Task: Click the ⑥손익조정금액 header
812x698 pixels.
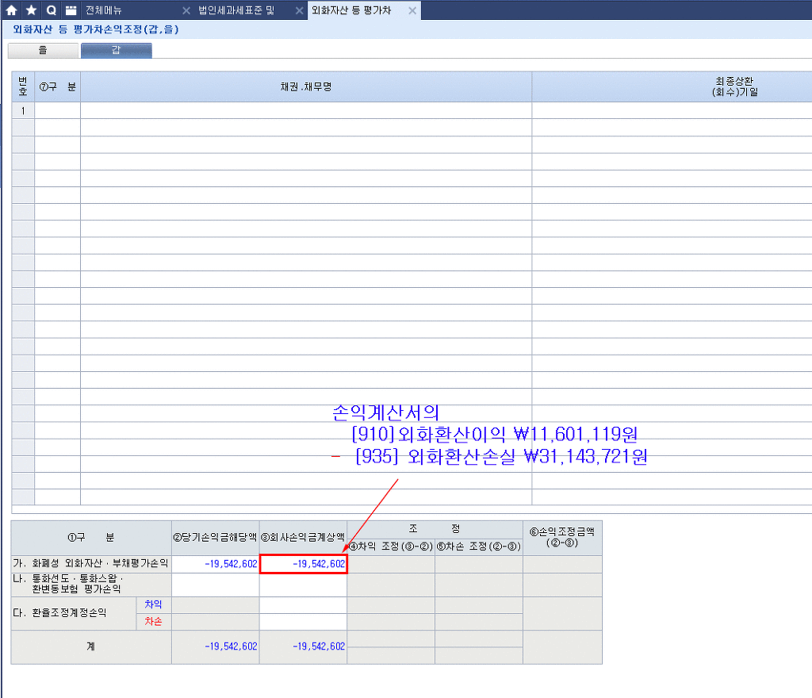Action: pos(562,538)
